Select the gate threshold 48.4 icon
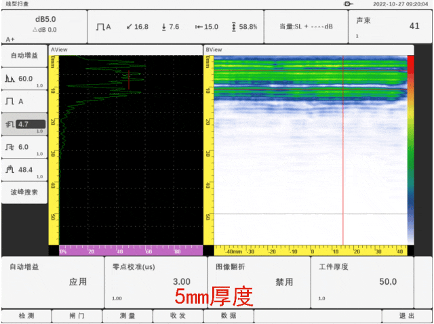The width and height of the screenshot is (434, 324). pos(9,169)
